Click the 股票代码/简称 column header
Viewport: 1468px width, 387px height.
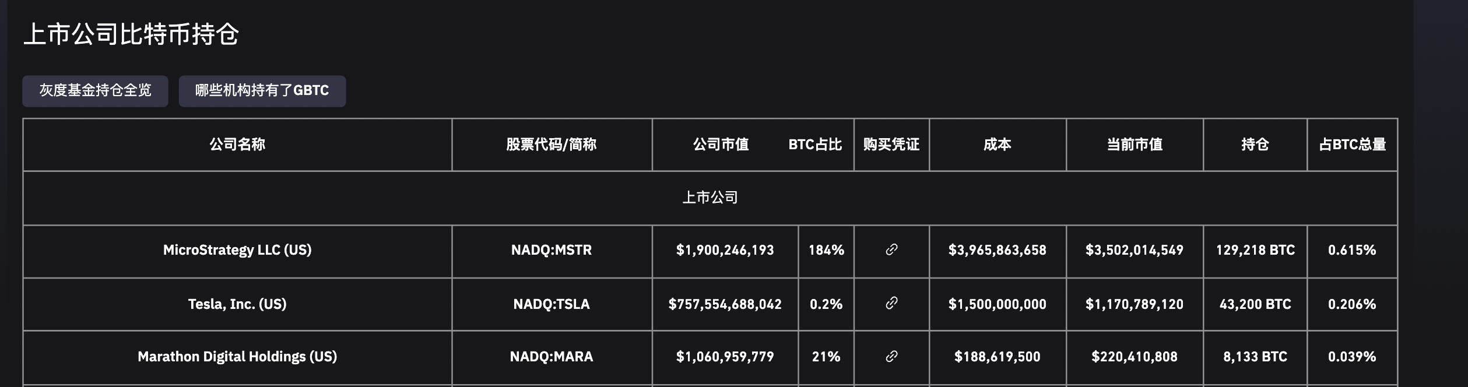(552, 145)
